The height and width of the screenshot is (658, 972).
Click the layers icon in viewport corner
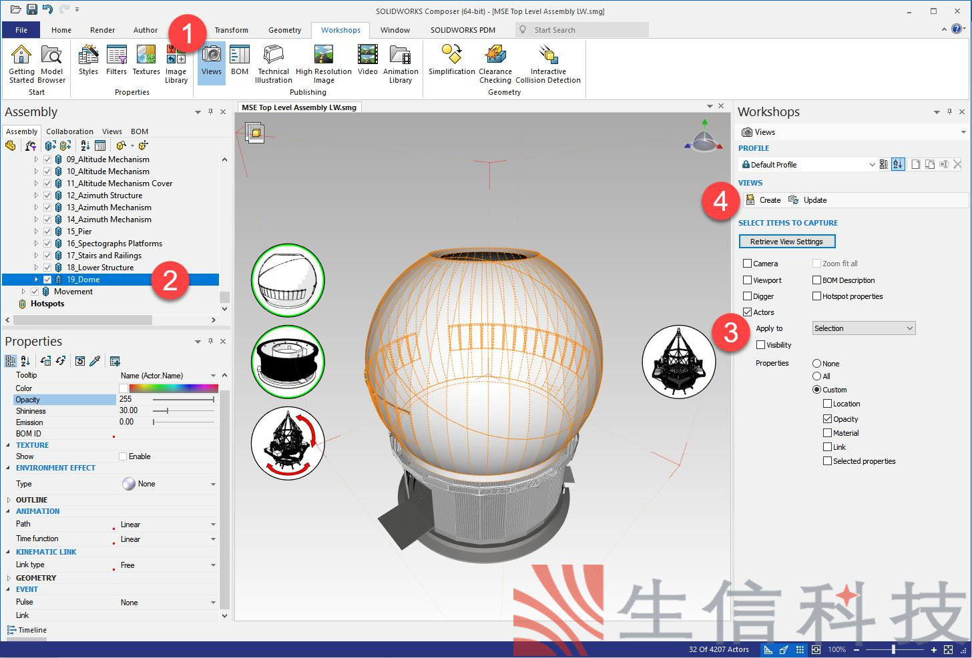pyautogui.click(x=254, y=132)
